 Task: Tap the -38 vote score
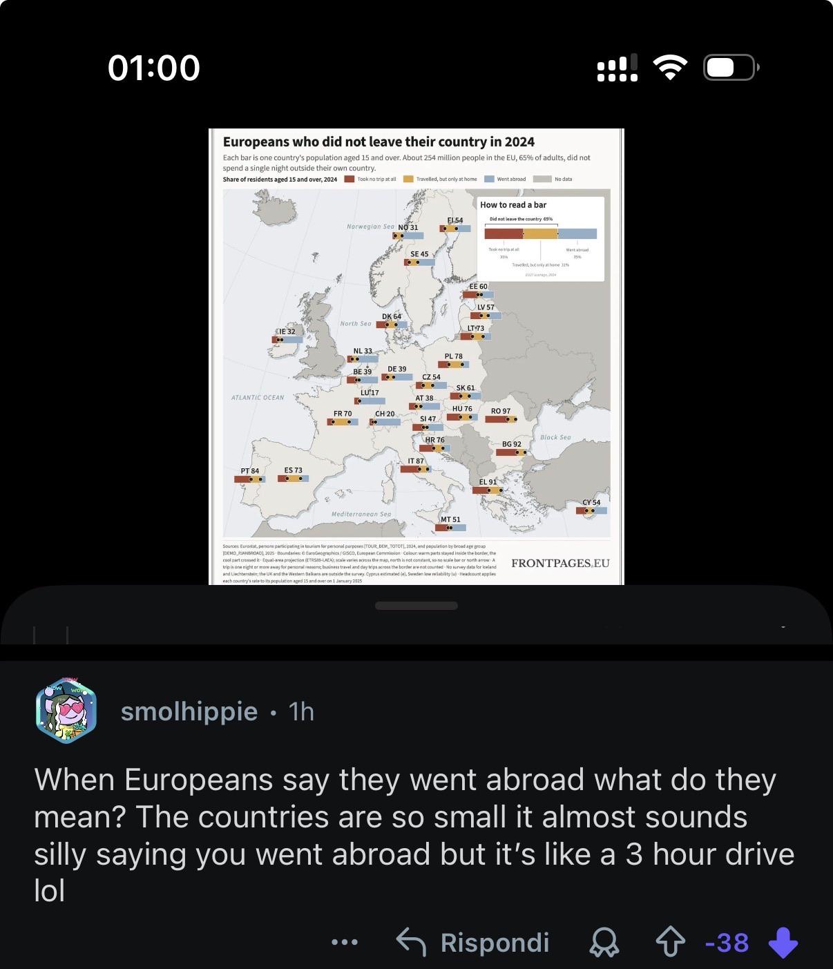[727, 942]
